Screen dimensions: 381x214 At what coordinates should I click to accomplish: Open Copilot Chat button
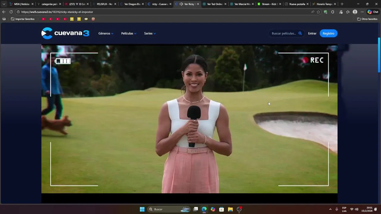coord(373,12)
